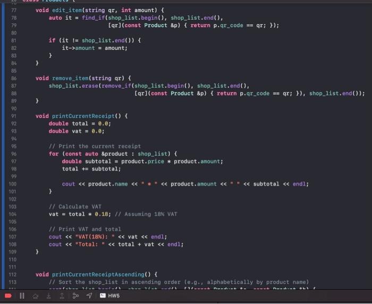Click the function name "remove_item"
372x304 pixels.
coord(70,78)
